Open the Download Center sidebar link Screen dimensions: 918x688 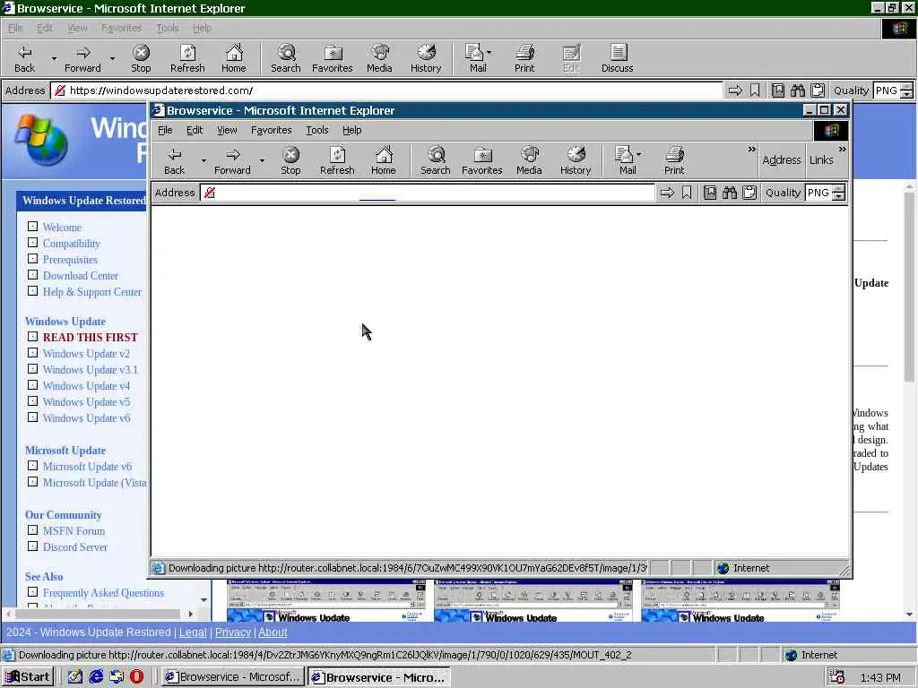pyautogui.click(x=80, y=276)
